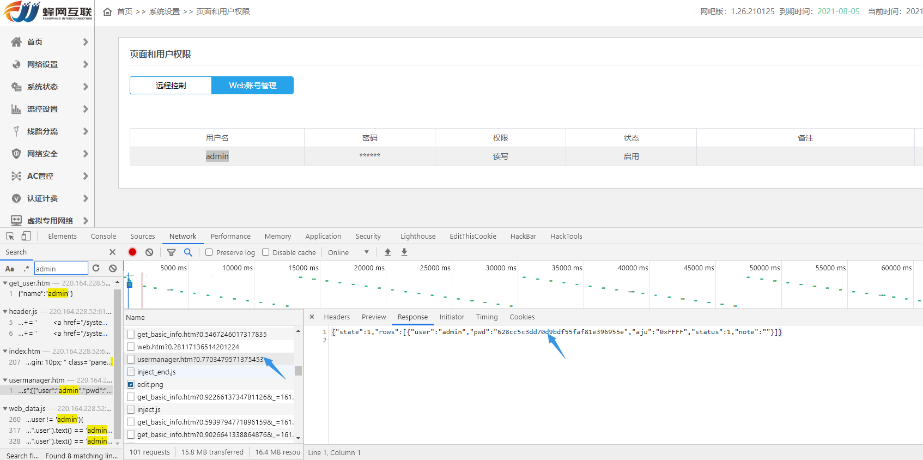Open the Headers tab of the request
Screen dimensions: 923x460
click(x=337, y=317)
